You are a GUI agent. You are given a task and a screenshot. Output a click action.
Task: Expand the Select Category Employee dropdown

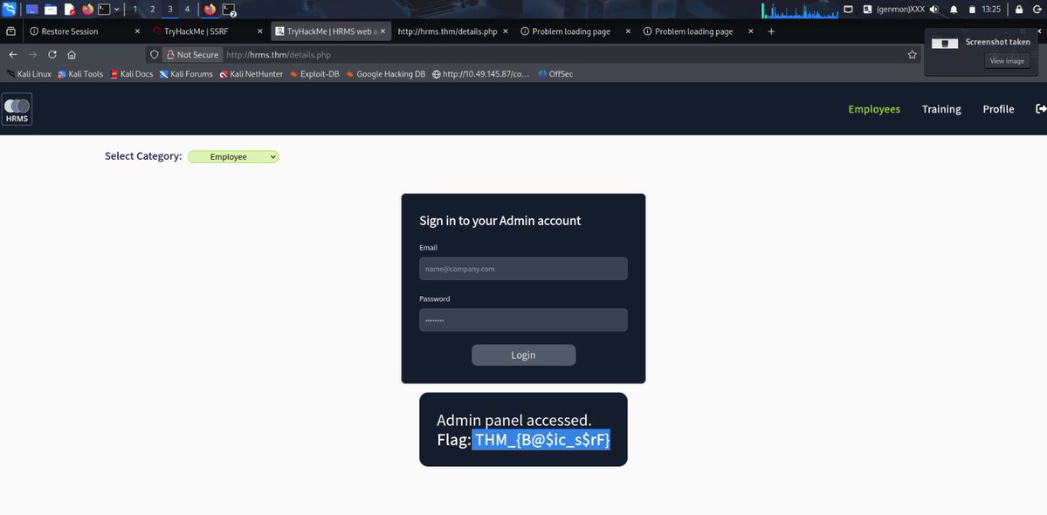click(233, 157)
